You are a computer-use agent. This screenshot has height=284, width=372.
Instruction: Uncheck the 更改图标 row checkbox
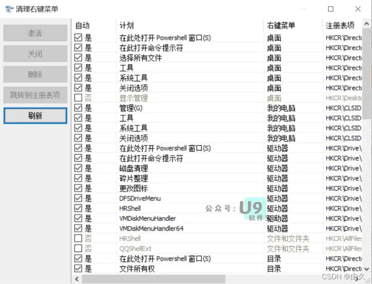(78, 188)
